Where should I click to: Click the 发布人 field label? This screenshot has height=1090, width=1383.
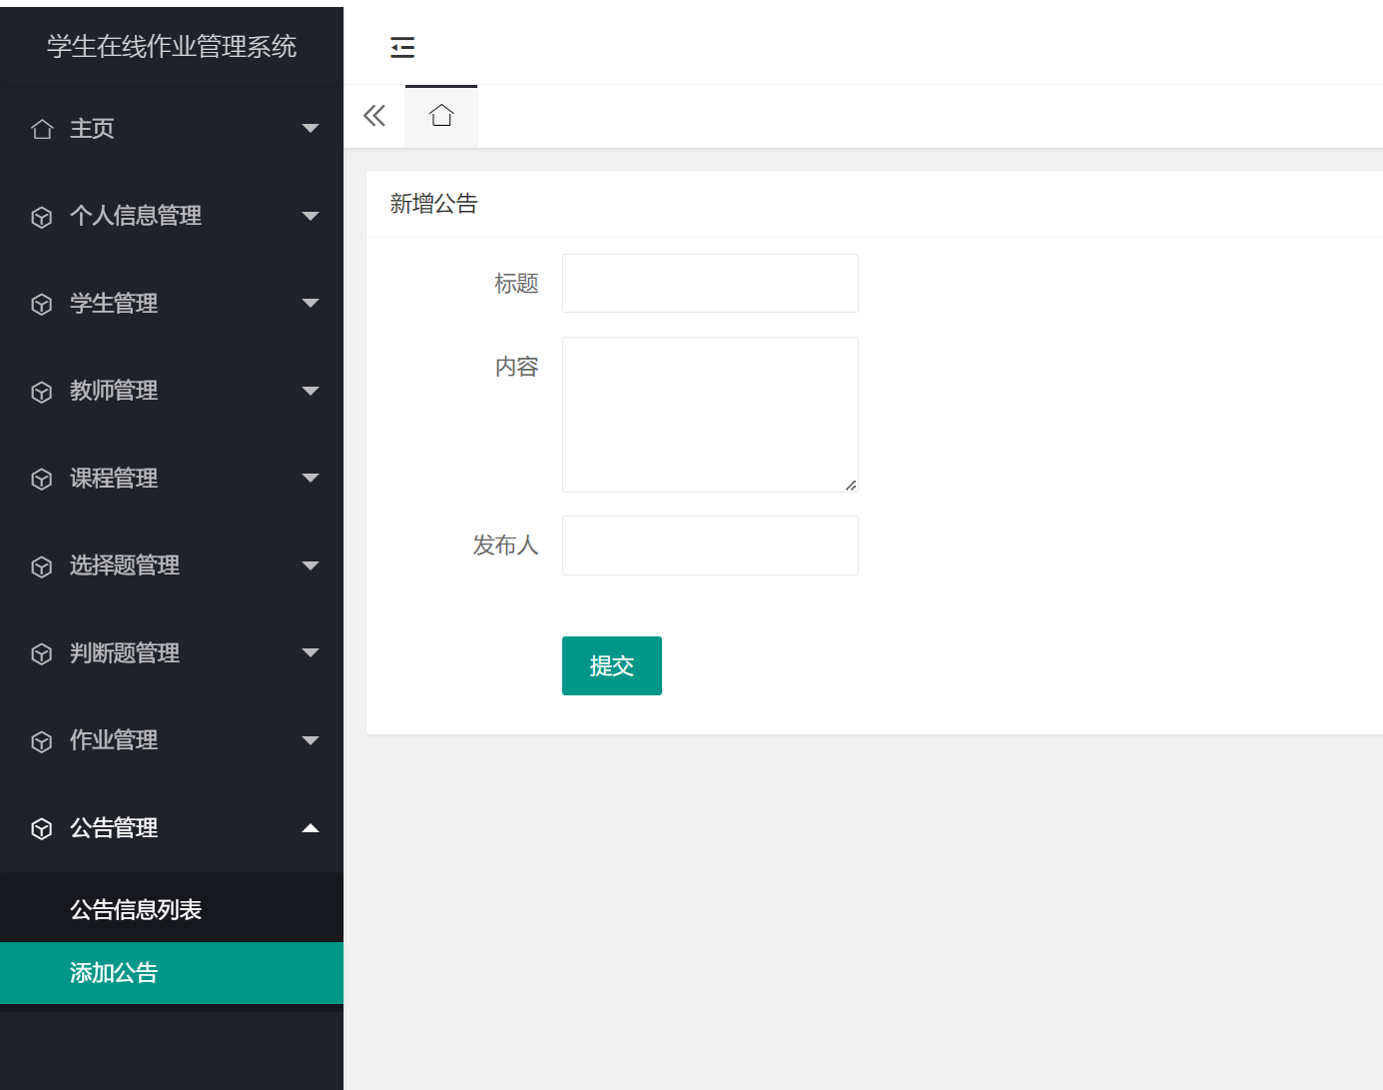(x=505, y=545)
